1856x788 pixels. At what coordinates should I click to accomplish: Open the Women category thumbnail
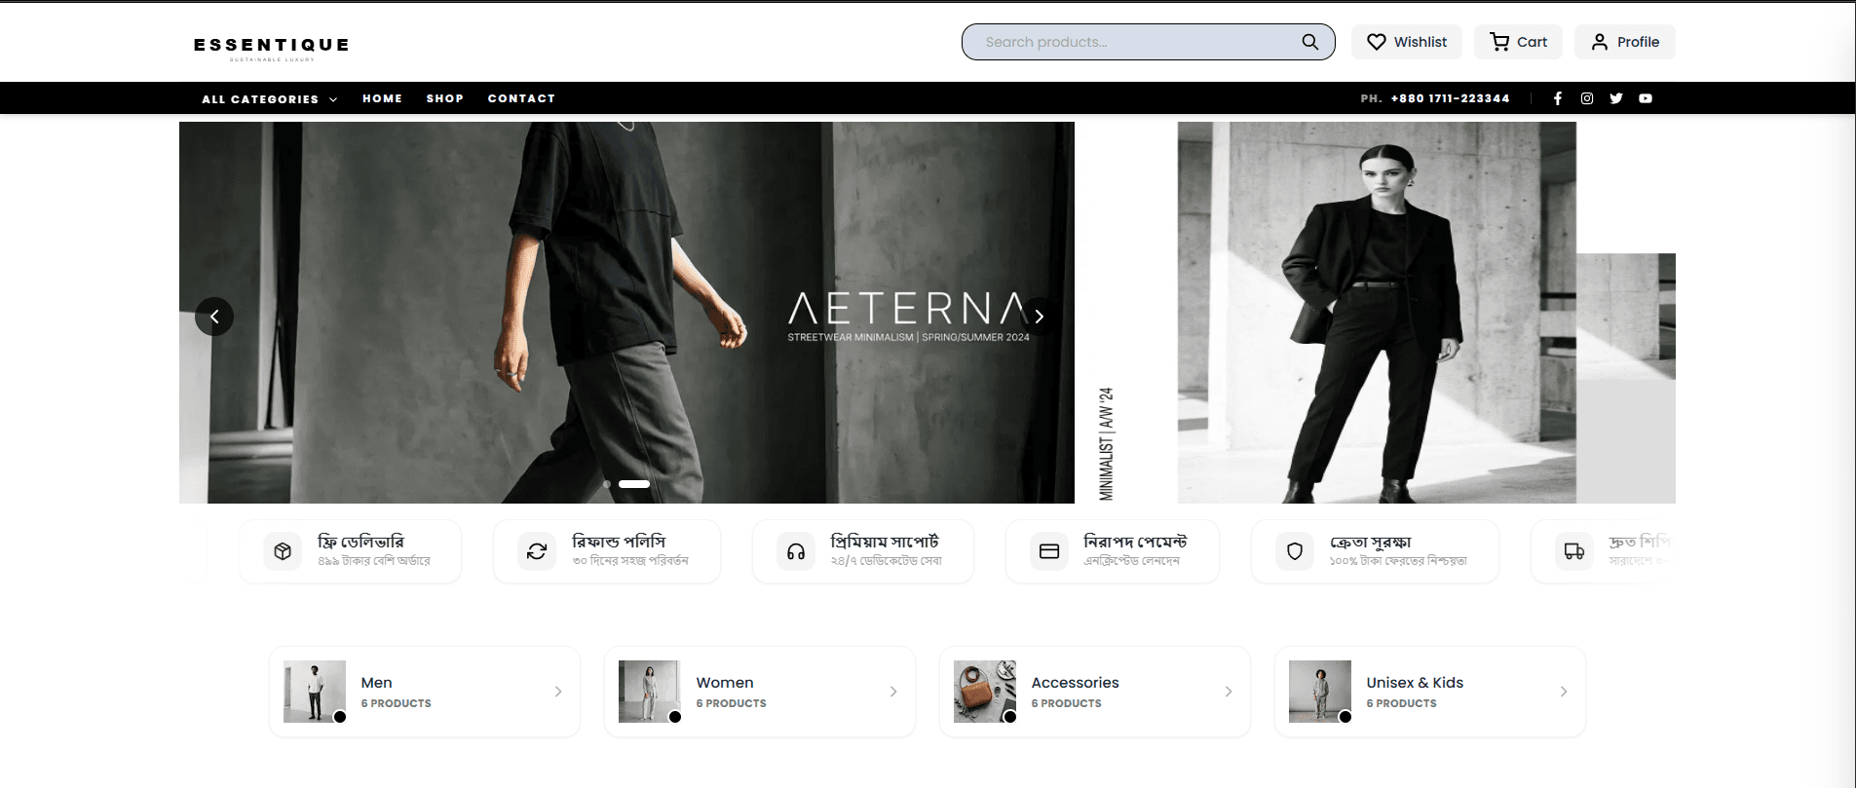click(650, 692)
